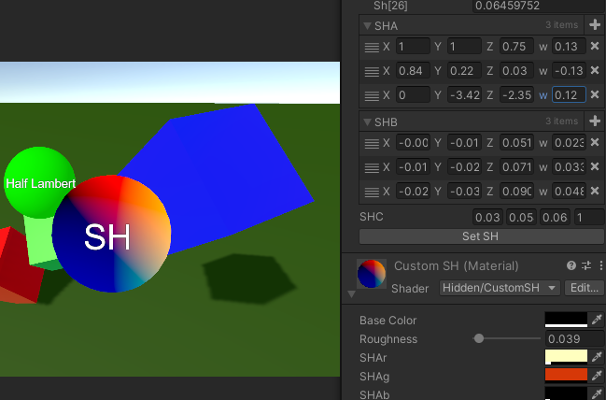
Task: Click the drag handle of second SHA row
Action: tap(371, 72)
